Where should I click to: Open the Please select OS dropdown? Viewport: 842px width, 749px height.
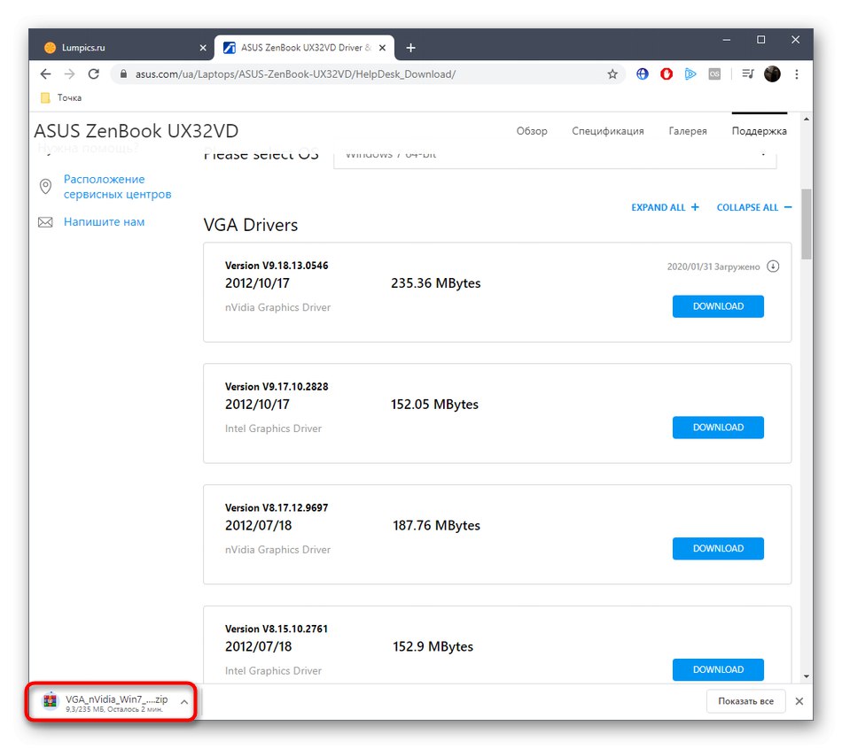click(556, 156)
